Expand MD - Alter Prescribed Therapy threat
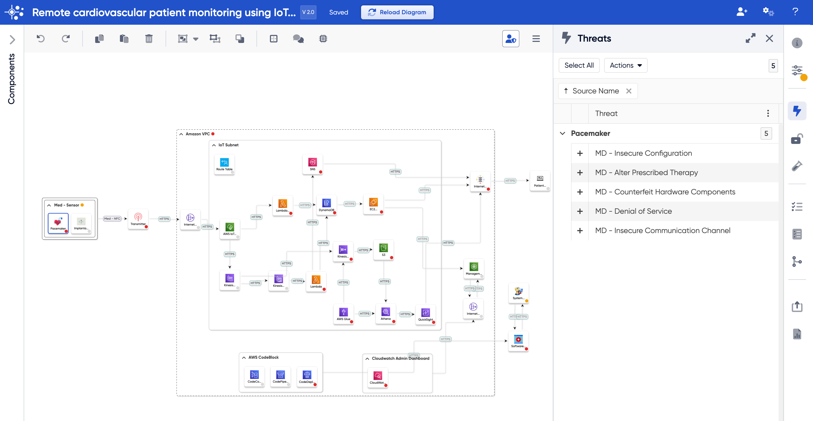Viewport: 813px width, 421px height. (x=580, y=173)
